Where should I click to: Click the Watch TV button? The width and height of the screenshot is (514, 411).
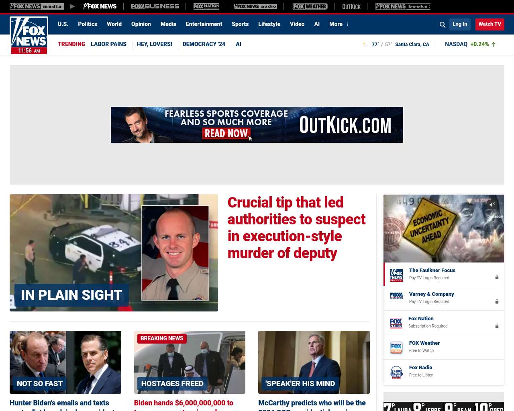pos(490,24)
